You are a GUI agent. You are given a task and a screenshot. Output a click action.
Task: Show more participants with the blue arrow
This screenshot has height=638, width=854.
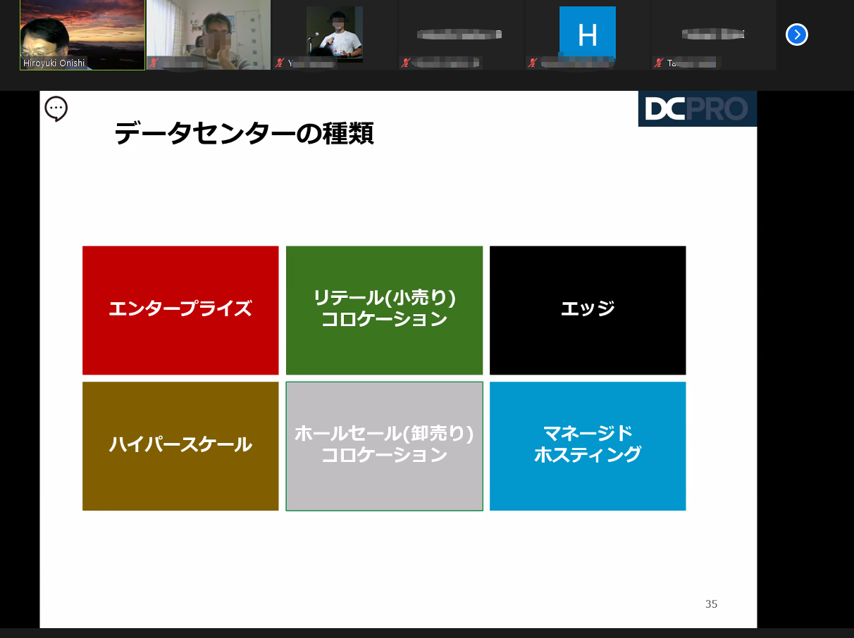click(x=796, y=35)
